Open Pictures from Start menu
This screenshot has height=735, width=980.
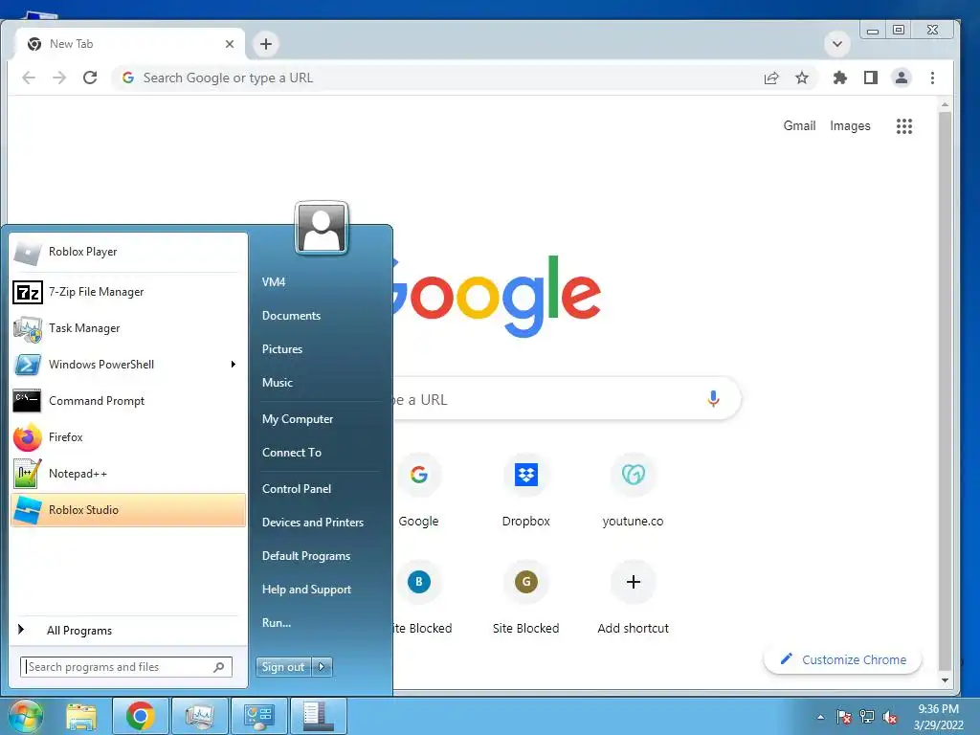pos(282,349)
